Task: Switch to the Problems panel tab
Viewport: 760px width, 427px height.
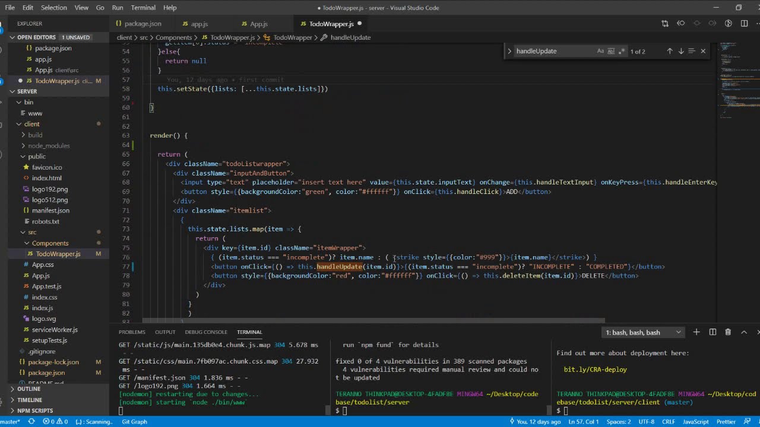Action: pyautogui.click(x=132, y=332)
